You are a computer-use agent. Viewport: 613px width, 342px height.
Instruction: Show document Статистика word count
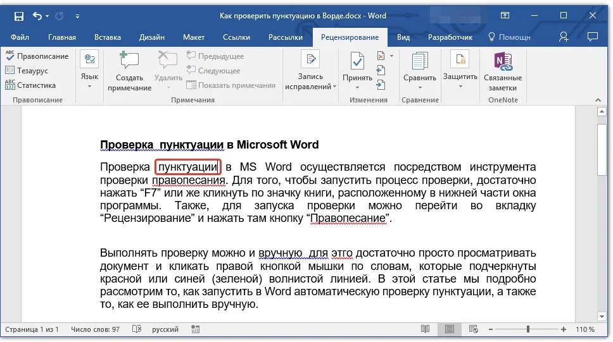coord(30,85)
